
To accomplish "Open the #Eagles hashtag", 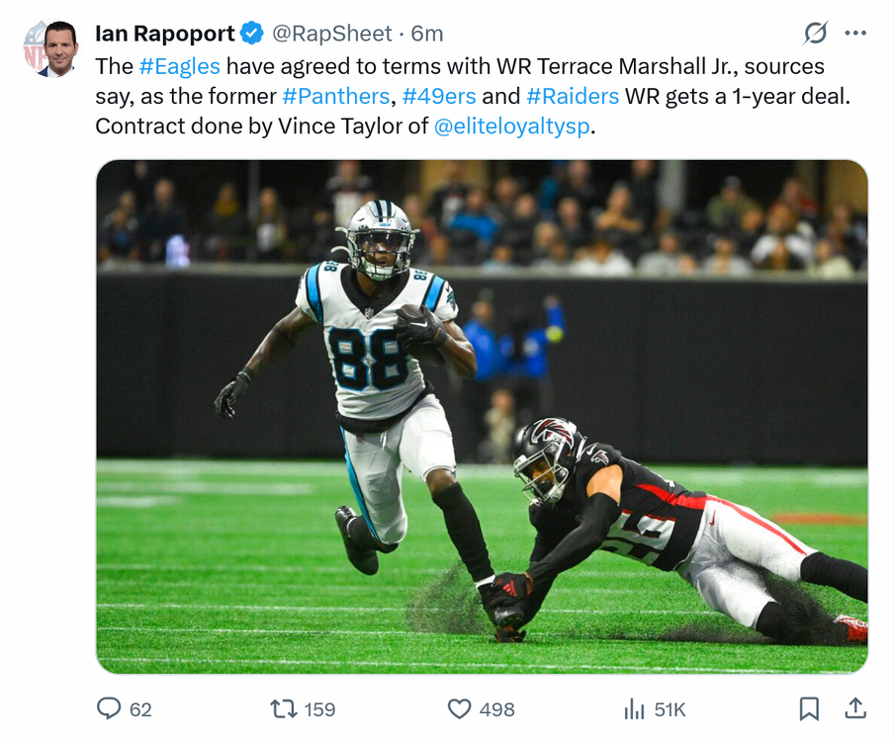I will pyautogui.click(x=180, y=66).
